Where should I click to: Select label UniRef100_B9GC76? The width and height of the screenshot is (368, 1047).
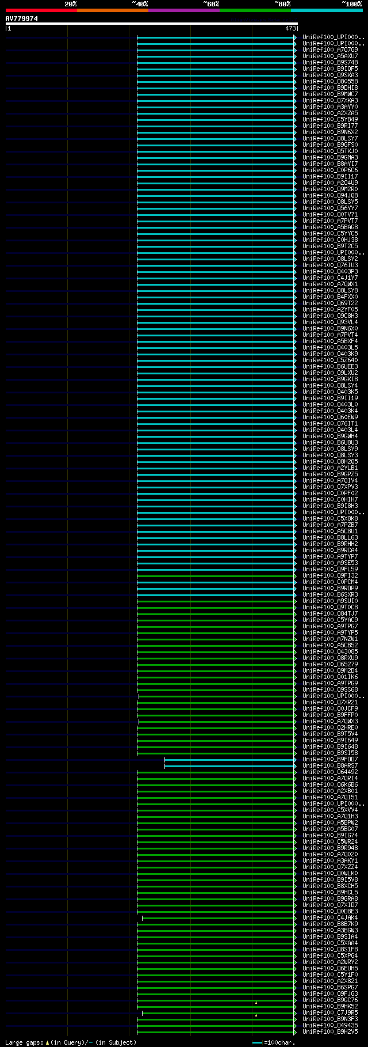[x=330, y=1000]
